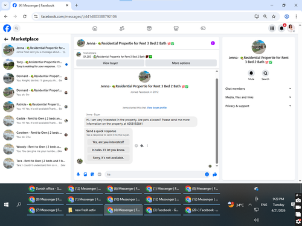The width and height of the screenshot is (302, 226).
Task: Search in conversation icon
Action: (x=265, y=73)
